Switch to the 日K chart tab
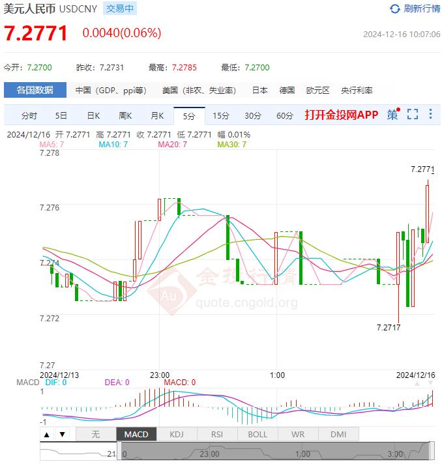The image size is (442, 464). tap(94, 116)
